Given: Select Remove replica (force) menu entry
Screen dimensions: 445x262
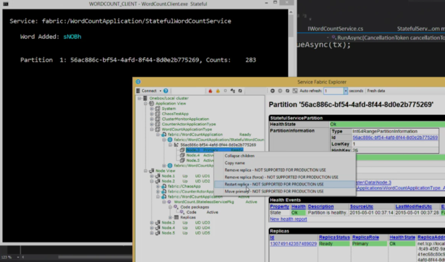Looking at the screenshot, I should click(x=285, y=177).
